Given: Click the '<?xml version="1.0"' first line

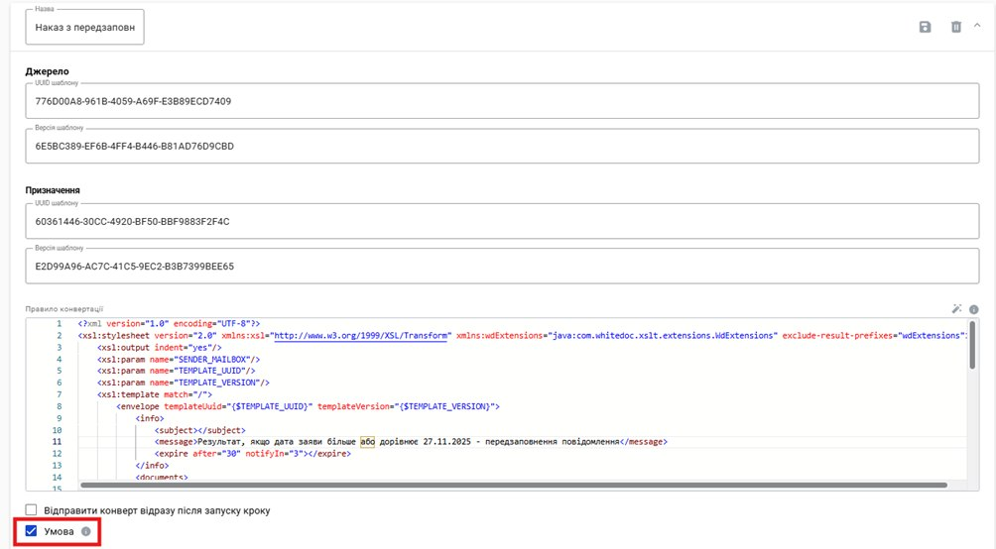Looking at the screenshot, I should click(x=169, y=324).
